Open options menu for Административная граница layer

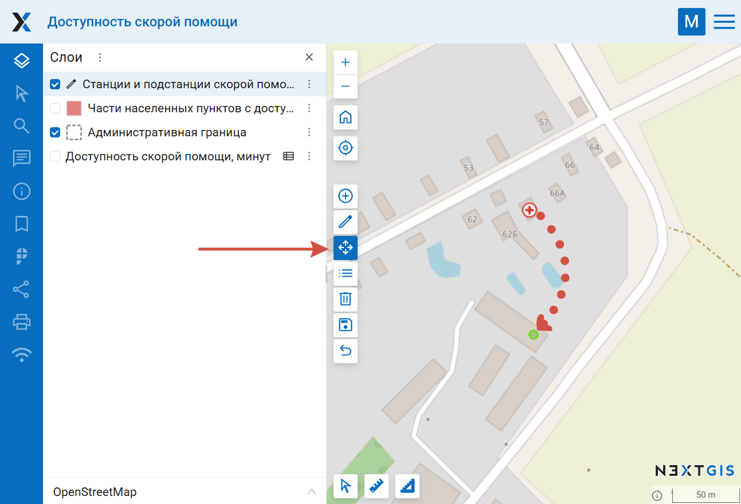tap(309, 132)
